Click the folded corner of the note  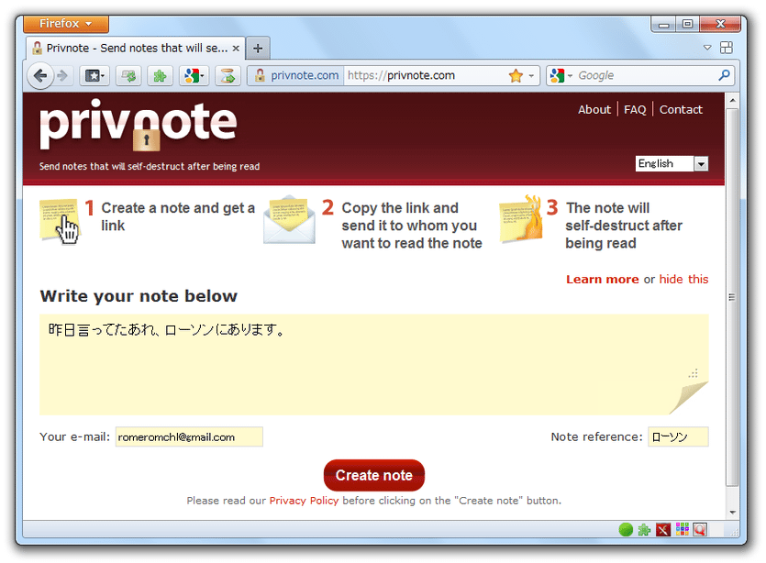[x=689, y=397]
